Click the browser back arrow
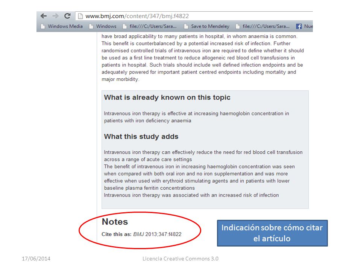Image resolution: width=361 pixels, height=271 pixels. 44,16
